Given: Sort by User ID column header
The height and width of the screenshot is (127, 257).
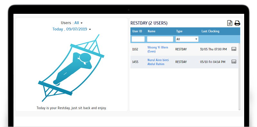Looking at the screenshot, I should (x=137, y=31).
